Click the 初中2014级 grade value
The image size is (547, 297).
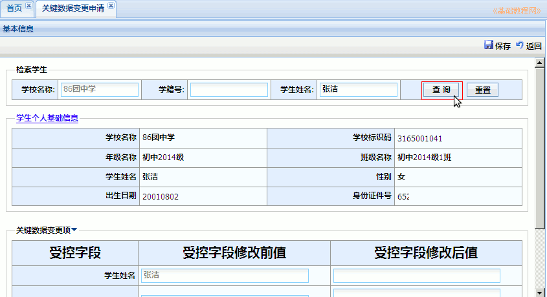(x=163, y=158)
